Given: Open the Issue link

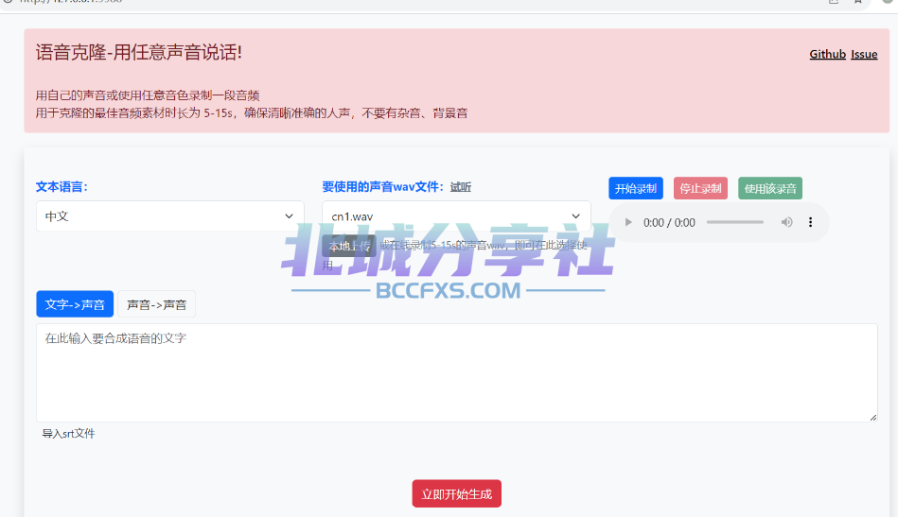Looking at the screenshot, I should pyautogui.click(x=864, y=54).
